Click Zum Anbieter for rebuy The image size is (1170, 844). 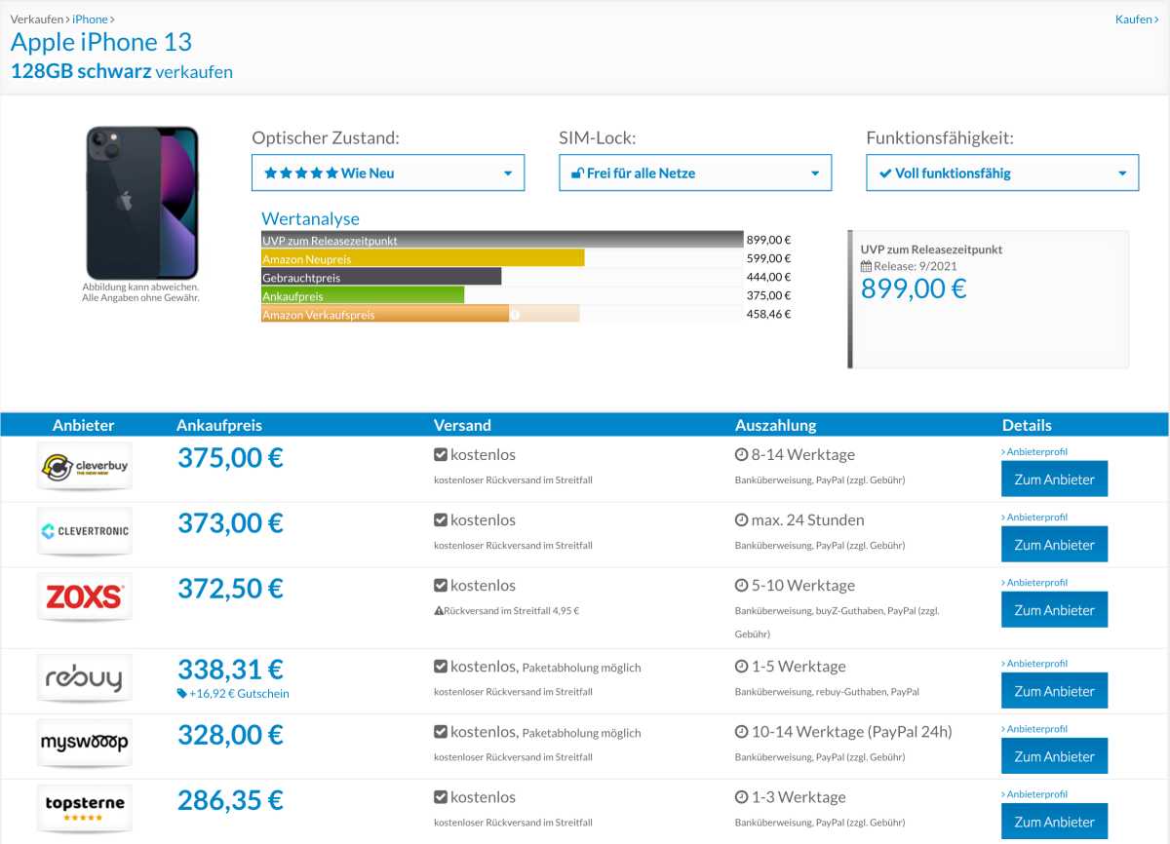click(1055, 691)
